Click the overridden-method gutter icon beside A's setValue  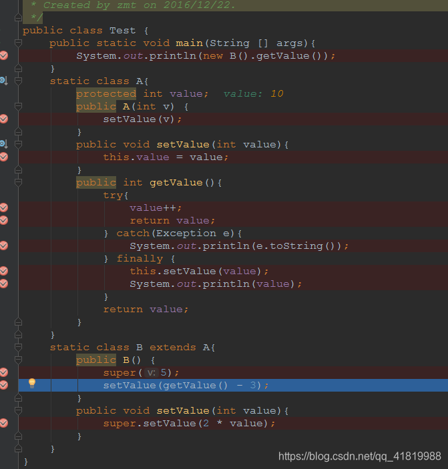click(3, 144)
